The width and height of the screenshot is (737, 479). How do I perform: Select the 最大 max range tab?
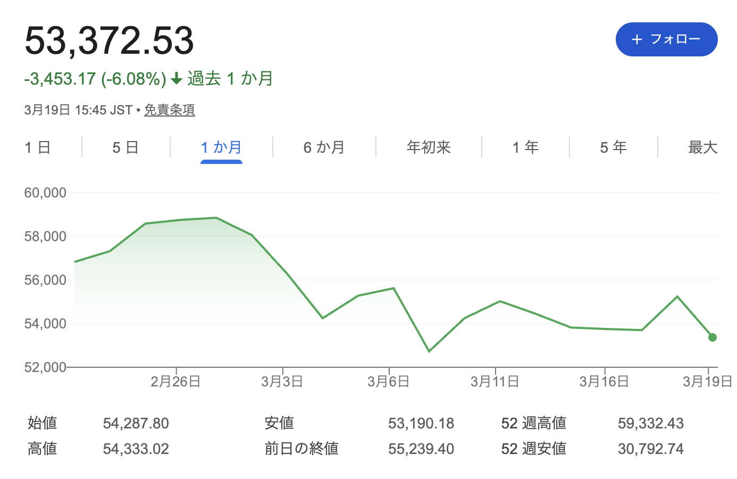pos(703,147)
